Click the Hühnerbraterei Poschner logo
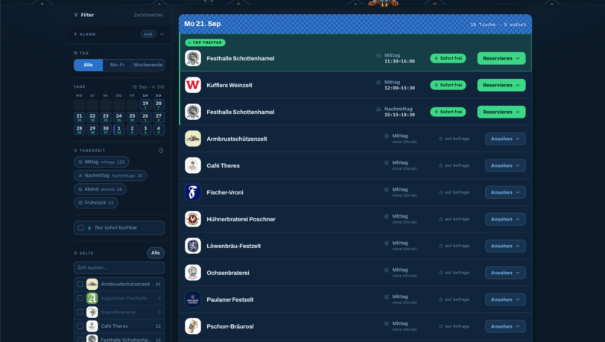This screenshot has height=342, width=605. [193, 219]
